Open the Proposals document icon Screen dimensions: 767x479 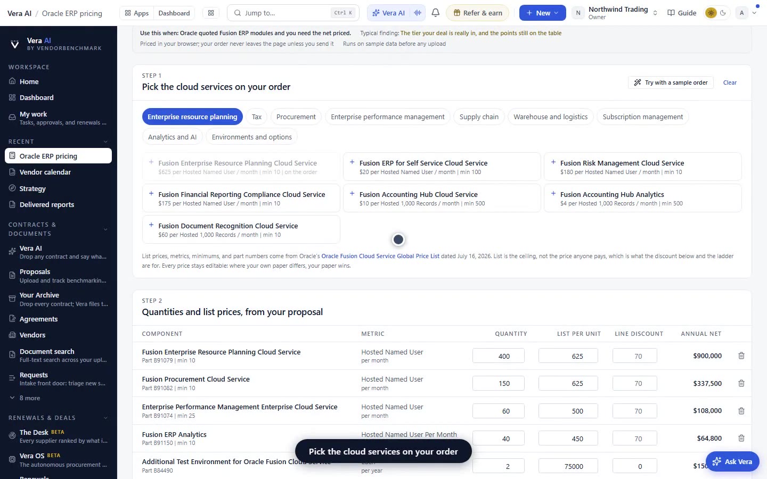click(x=12, y=275)
